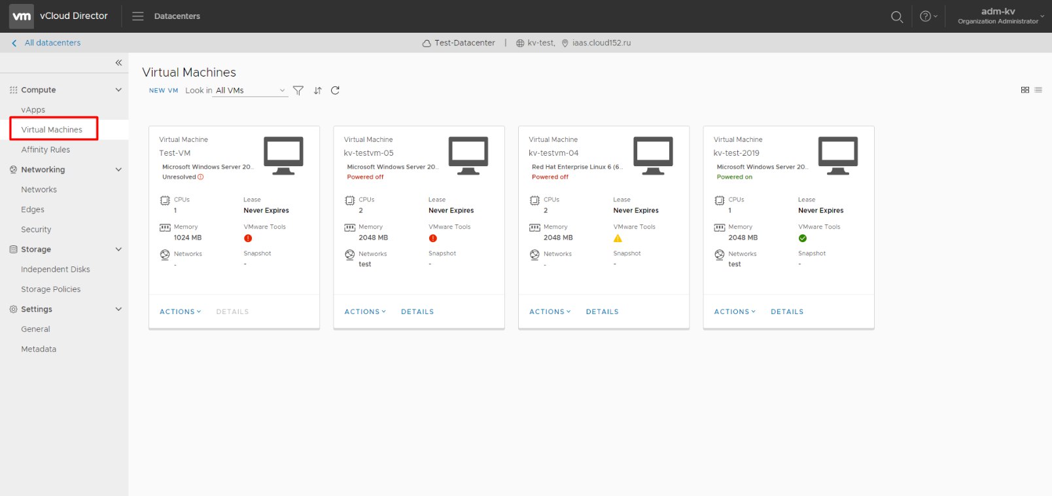Click NEW VM button
1052x496 pixels.
164,91
